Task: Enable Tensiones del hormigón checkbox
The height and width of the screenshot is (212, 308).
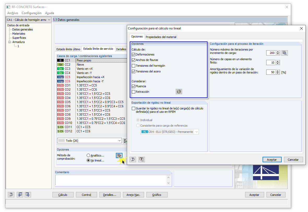Action: point(134,66)
